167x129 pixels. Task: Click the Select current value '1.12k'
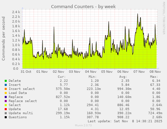point(65,105)
